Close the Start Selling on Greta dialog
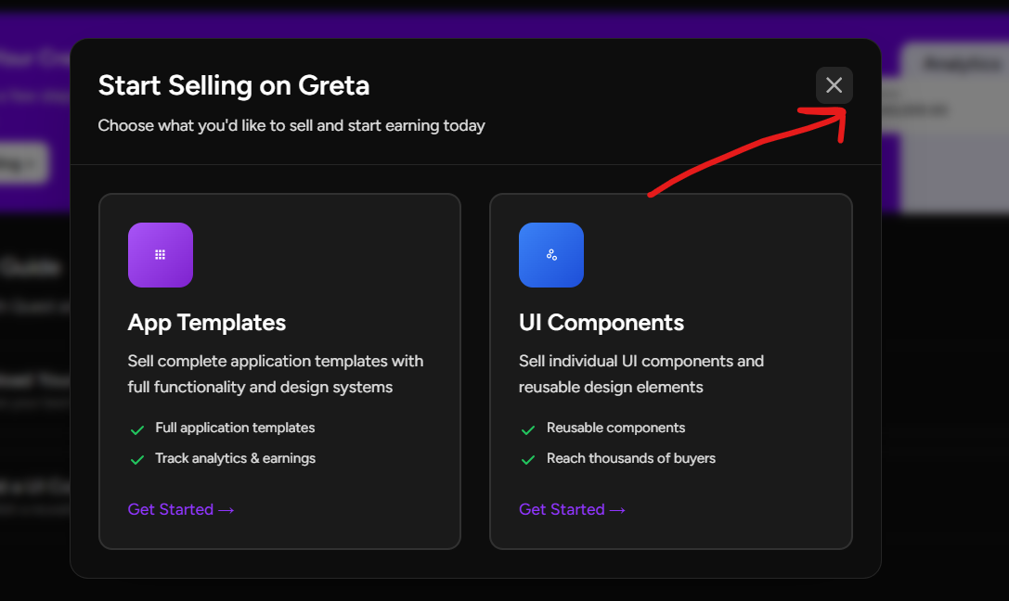 tap(834, 84)
